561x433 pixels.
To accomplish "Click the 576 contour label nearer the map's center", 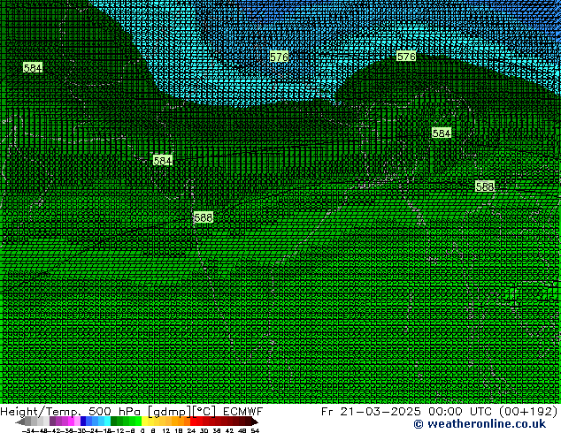I will click(279, 57).
